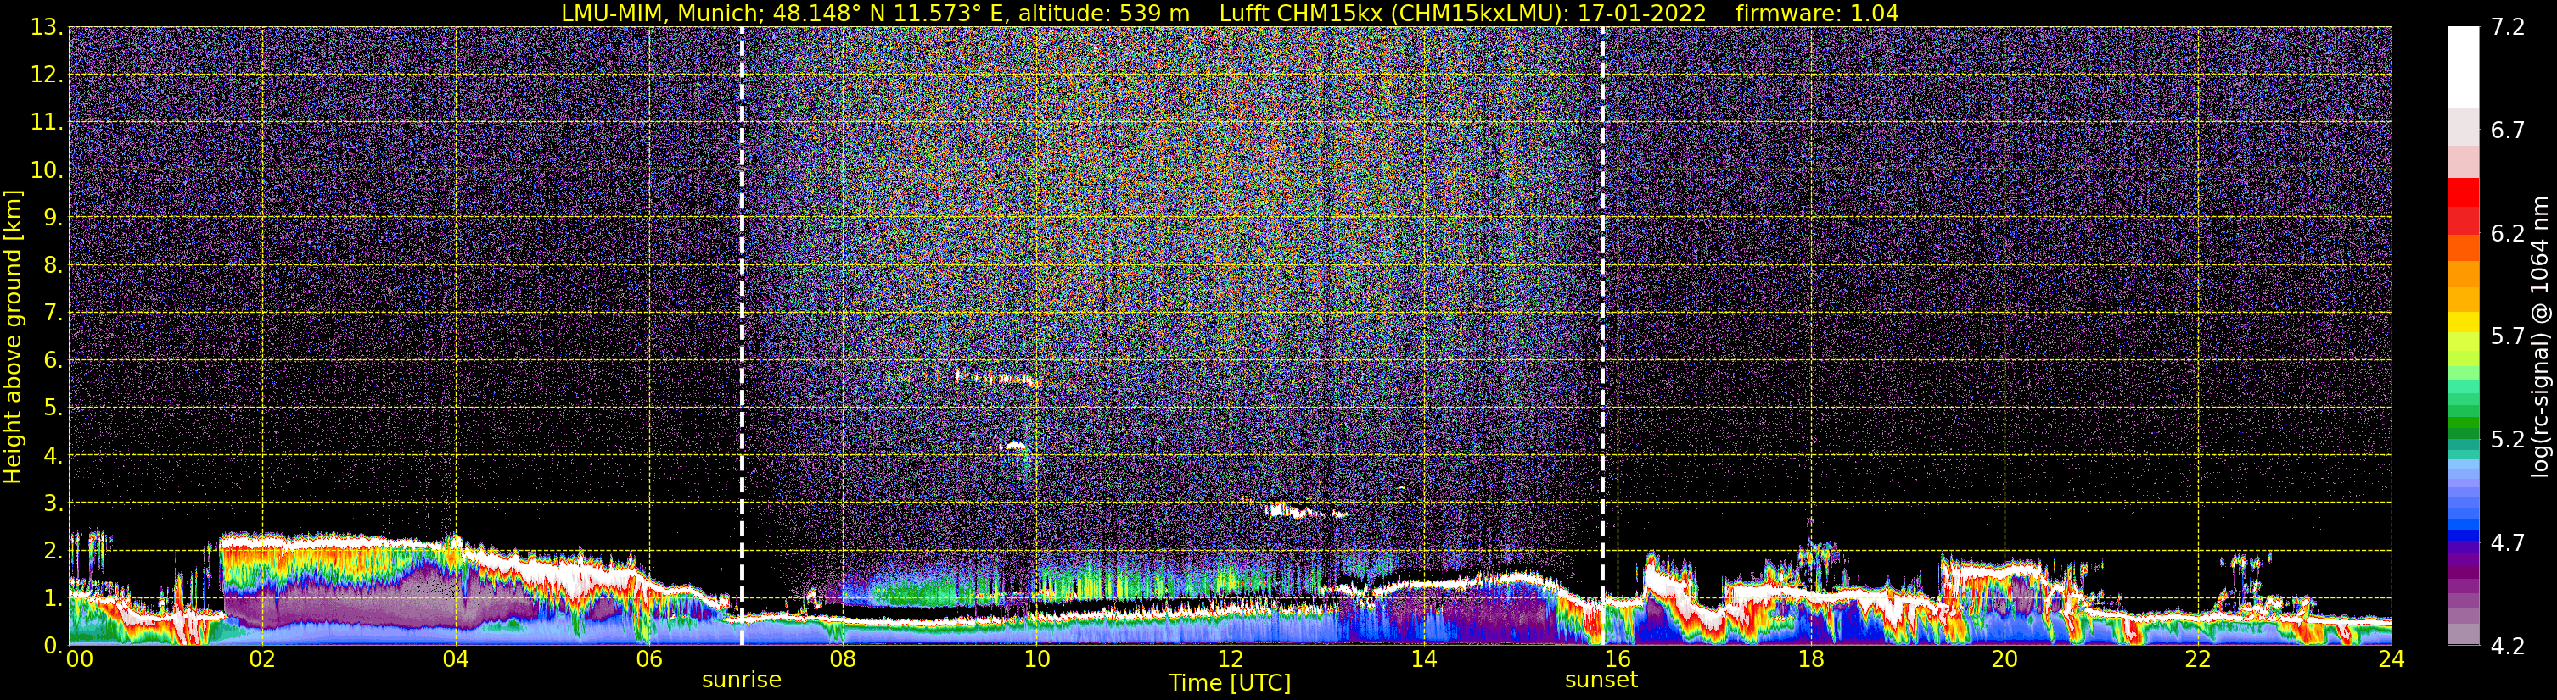Image resolution: width=2557 pixels, height=700 pixels.
Task: Click the colorbar tick value 6.7
Action: click(x=2508, y=130)
